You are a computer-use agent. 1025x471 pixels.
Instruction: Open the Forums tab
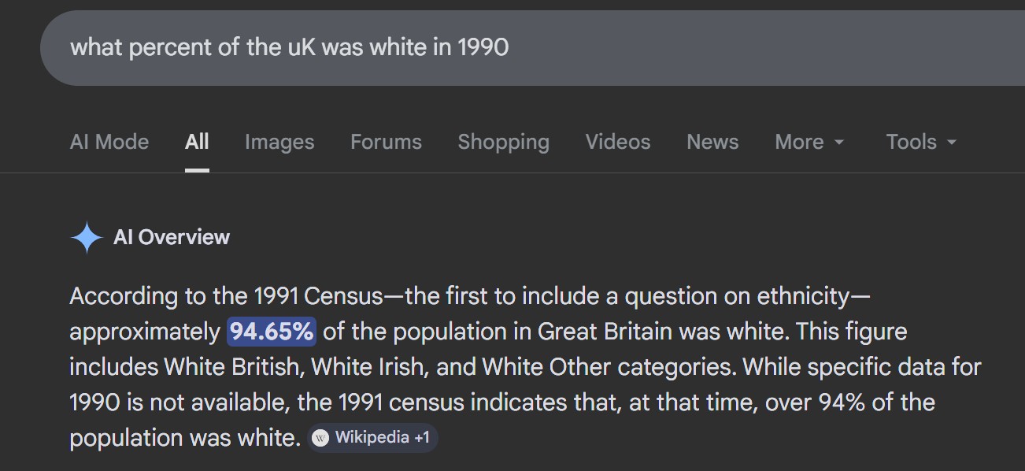386,142
